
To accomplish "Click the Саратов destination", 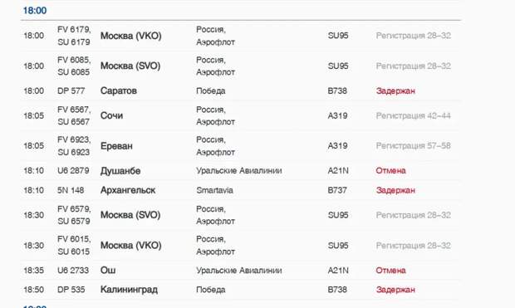I will point(119,90).
